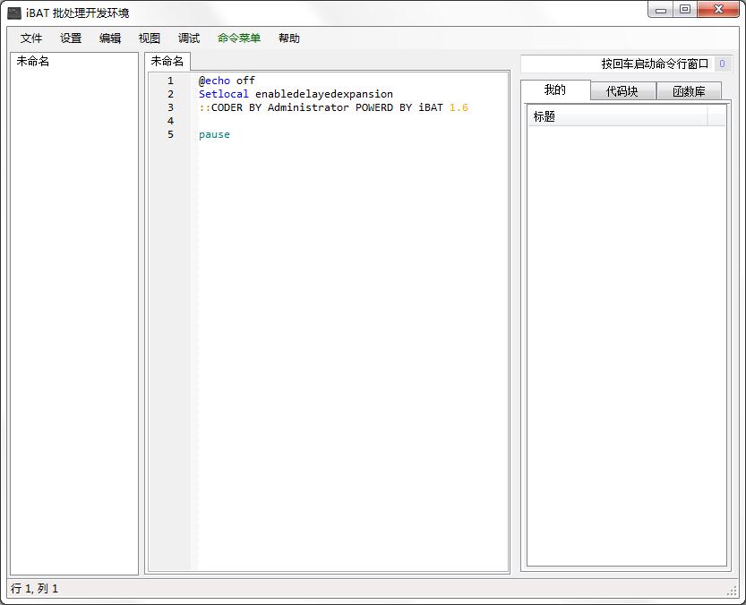Switch to the 函数库 tab

click(689, 91)
